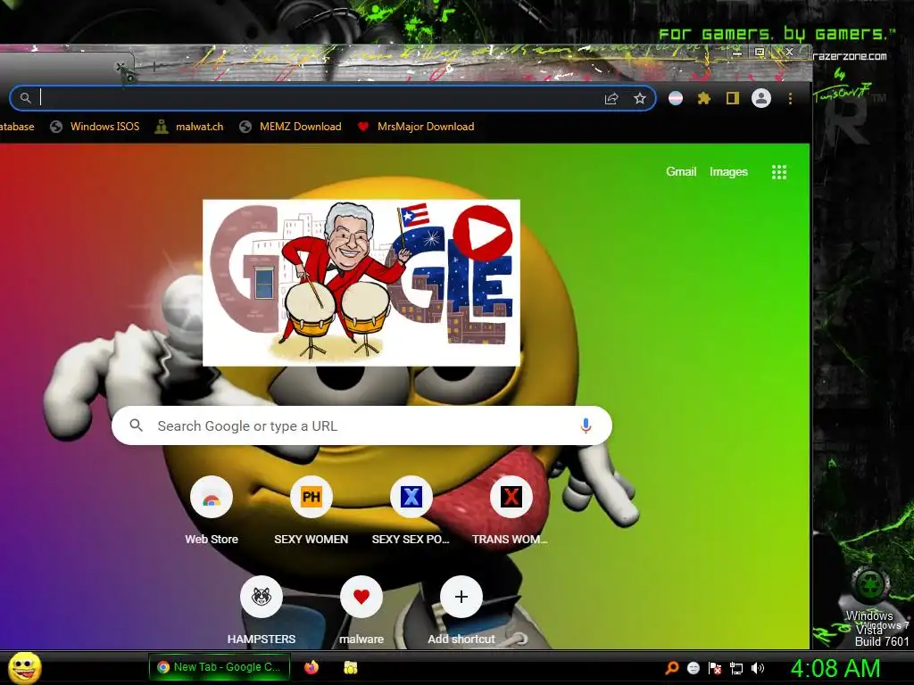Click the 4:08 AM taskbar clock

pos(835,668)
